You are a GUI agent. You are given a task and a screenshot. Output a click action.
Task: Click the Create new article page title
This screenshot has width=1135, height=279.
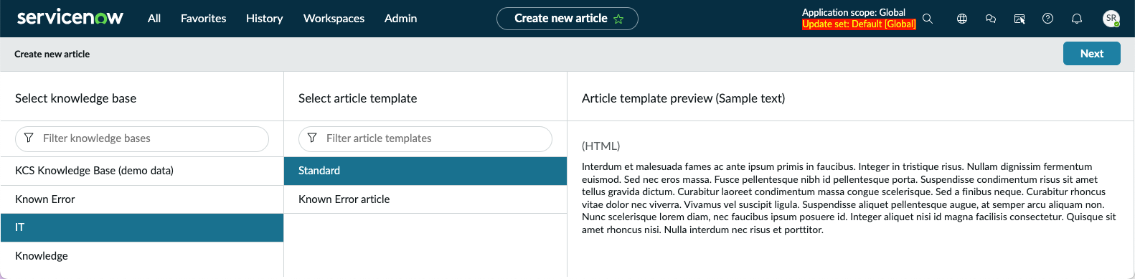pyautogui.click(x=52, y=54)
